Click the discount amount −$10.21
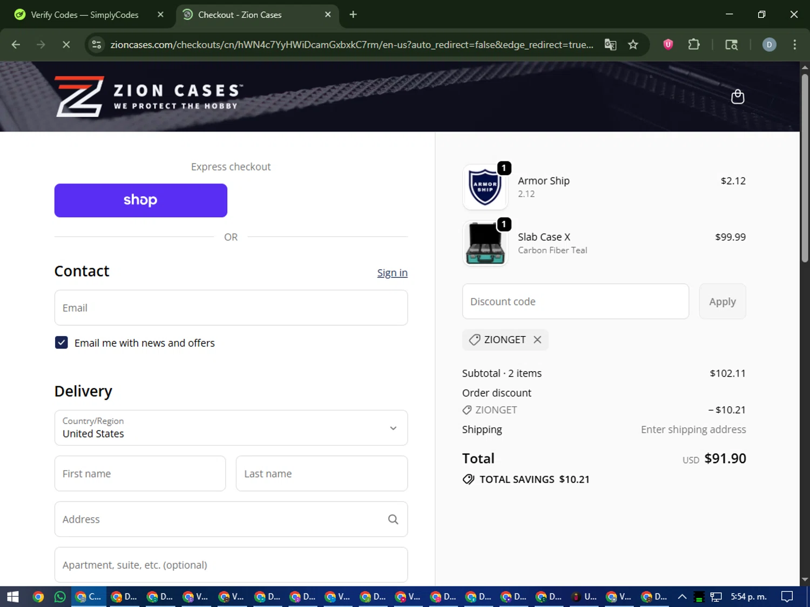This screenshot has height=607, width=810. [727, 410]
